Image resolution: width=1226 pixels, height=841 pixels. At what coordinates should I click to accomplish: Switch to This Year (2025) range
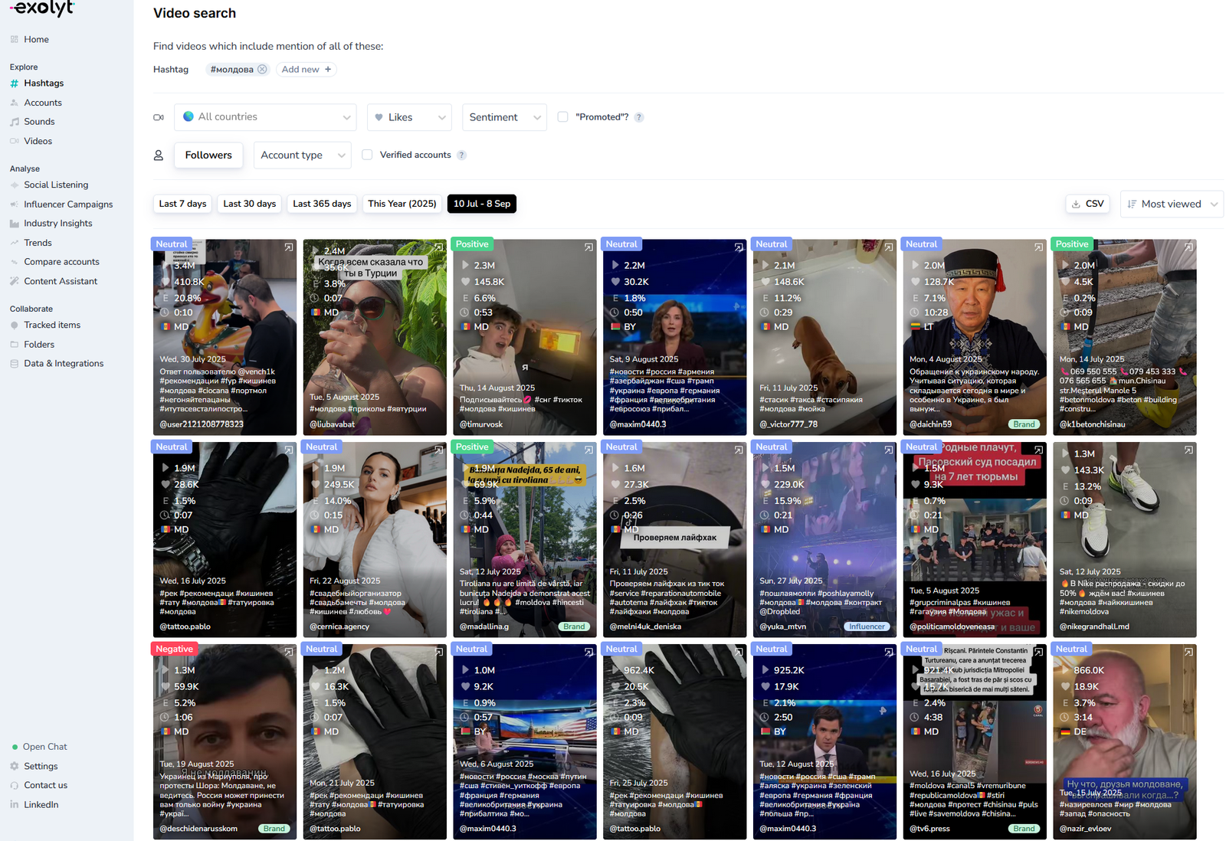[x=402, y=204]
